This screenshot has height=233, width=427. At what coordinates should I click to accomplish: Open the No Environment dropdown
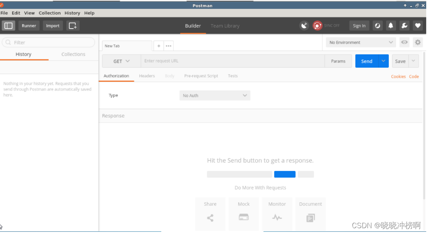[x=361, y=42]
